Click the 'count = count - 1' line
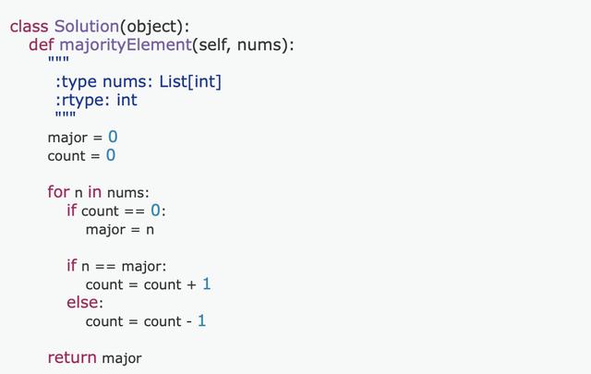 click(x=146, y=321)
